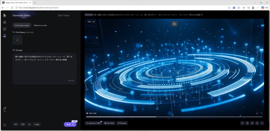The image size is (270, 131).
Task: Open the purple creations folder sidebar icon
Action: click(5, 36)
